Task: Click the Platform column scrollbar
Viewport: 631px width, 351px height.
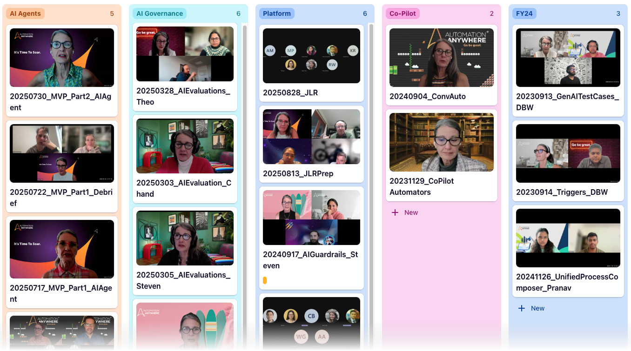Action: tap(371, 186)
